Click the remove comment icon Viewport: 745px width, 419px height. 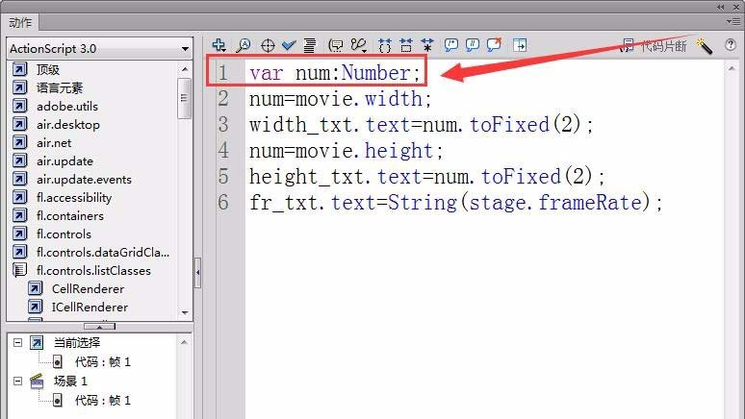tap(494, 44)
